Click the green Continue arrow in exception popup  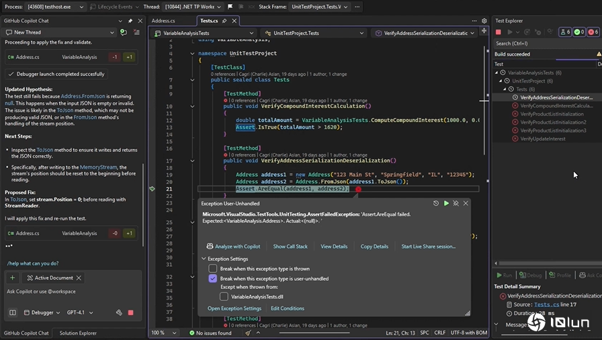[446, 203]
